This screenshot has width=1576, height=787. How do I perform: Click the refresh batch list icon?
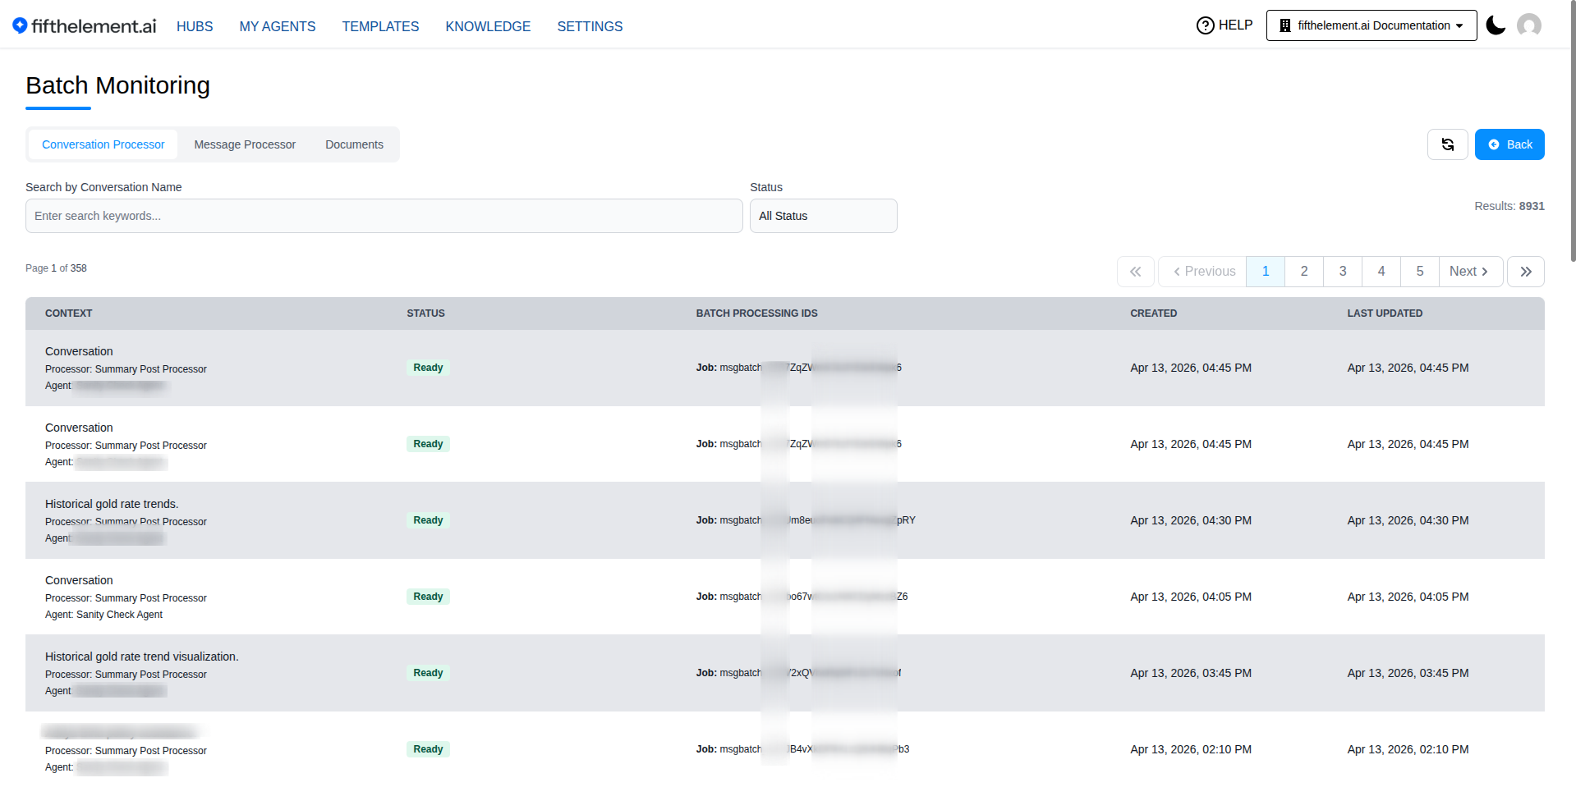1448,144
